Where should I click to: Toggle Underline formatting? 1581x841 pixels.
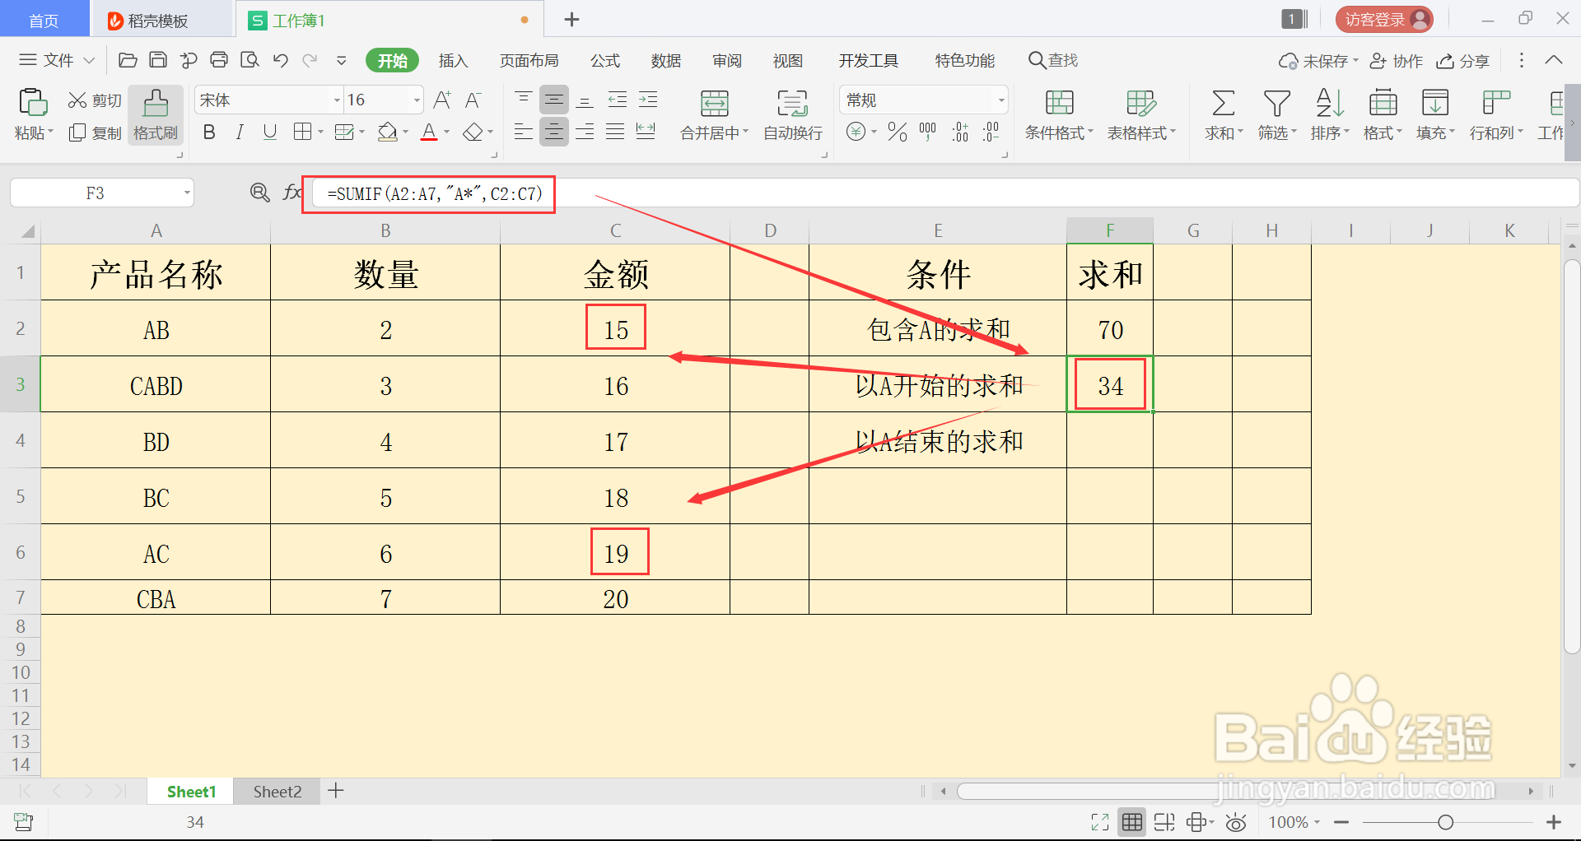coord(270,132)
